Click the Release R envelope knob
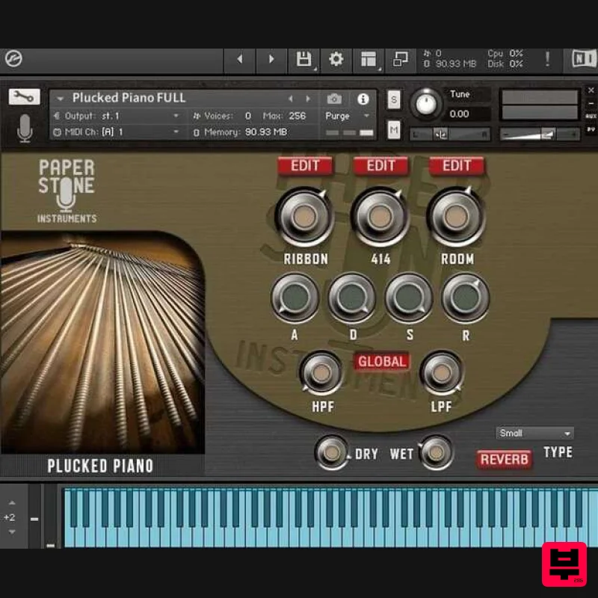This screenshot has width=598, height=598. [x=465, y=298]
